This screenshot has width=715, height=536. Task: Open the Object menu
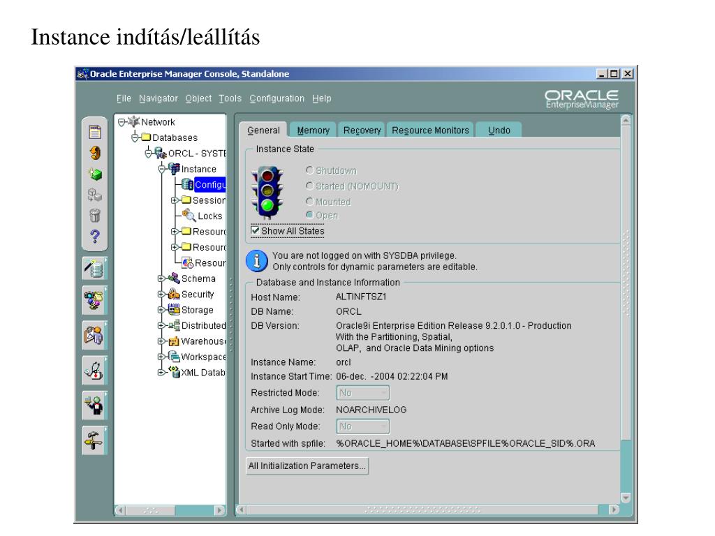[198, 98]
